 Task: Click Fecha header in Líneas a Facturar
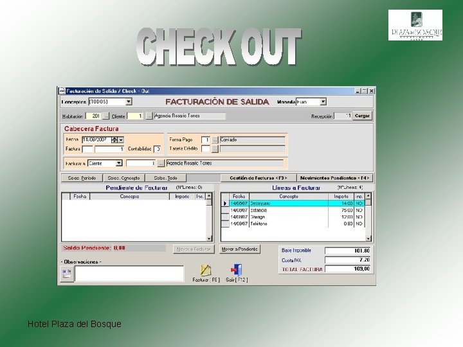239,196
